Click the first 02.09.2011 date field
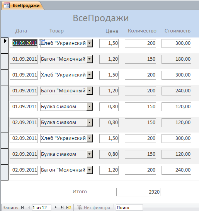 (x=24, y=123)
